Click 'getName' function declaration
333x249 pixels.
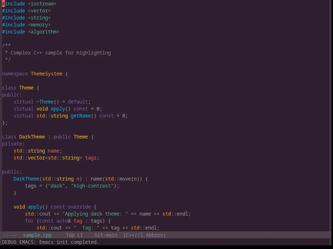pyautogui.click(x=81, y=116)
